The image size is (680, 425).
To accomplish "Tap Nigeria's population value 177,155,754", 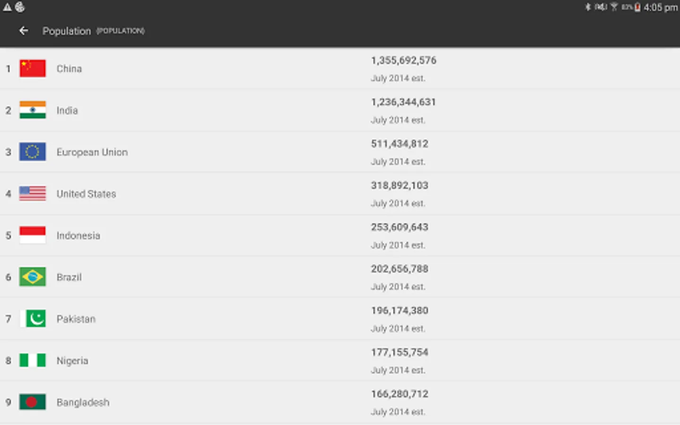I will click(x=399, y=352).
